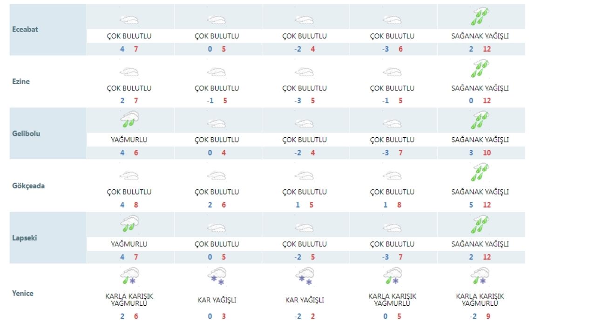
Task: Select Yenice's snow icon above temperatures -2 2
Action: point(305,276)
